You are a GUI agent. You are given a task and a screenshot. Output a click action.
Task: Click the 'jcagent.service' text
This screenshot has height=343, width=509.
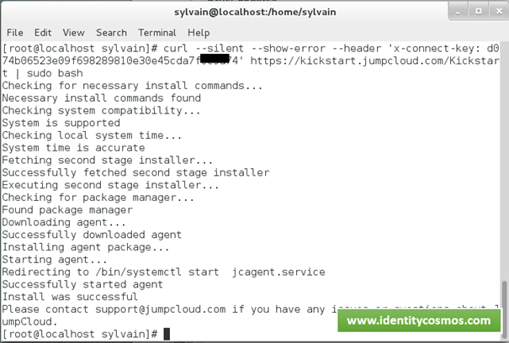(278, 272)
